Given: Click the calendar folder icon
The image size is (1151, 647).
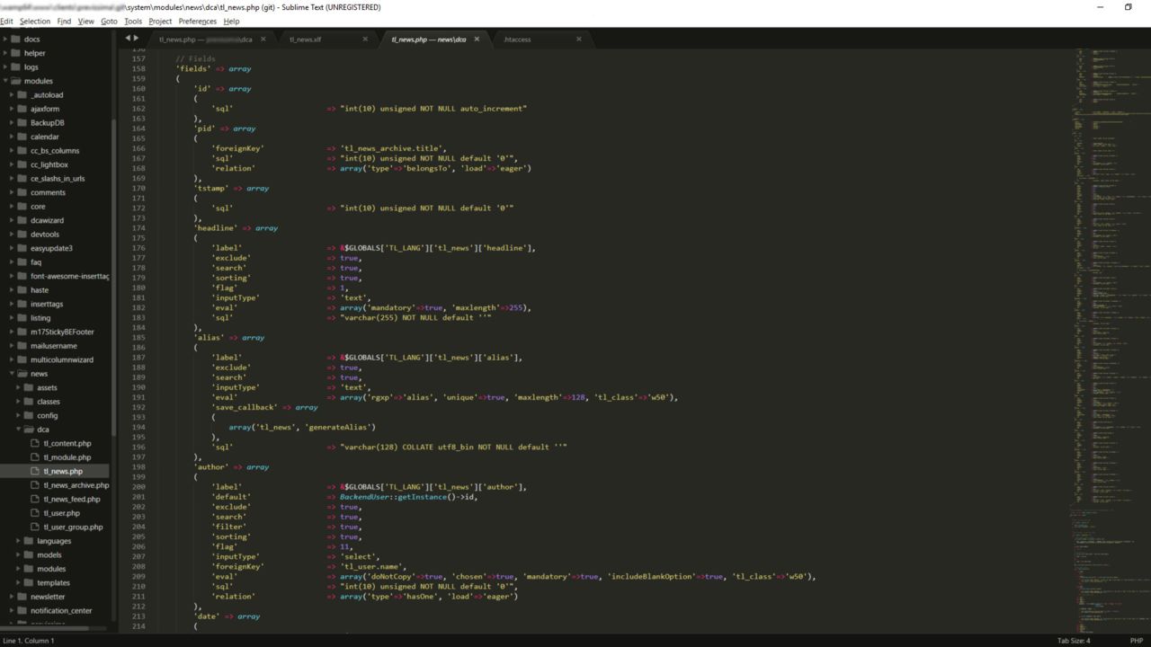Looking at the screenshot, I should pos(22,137).
